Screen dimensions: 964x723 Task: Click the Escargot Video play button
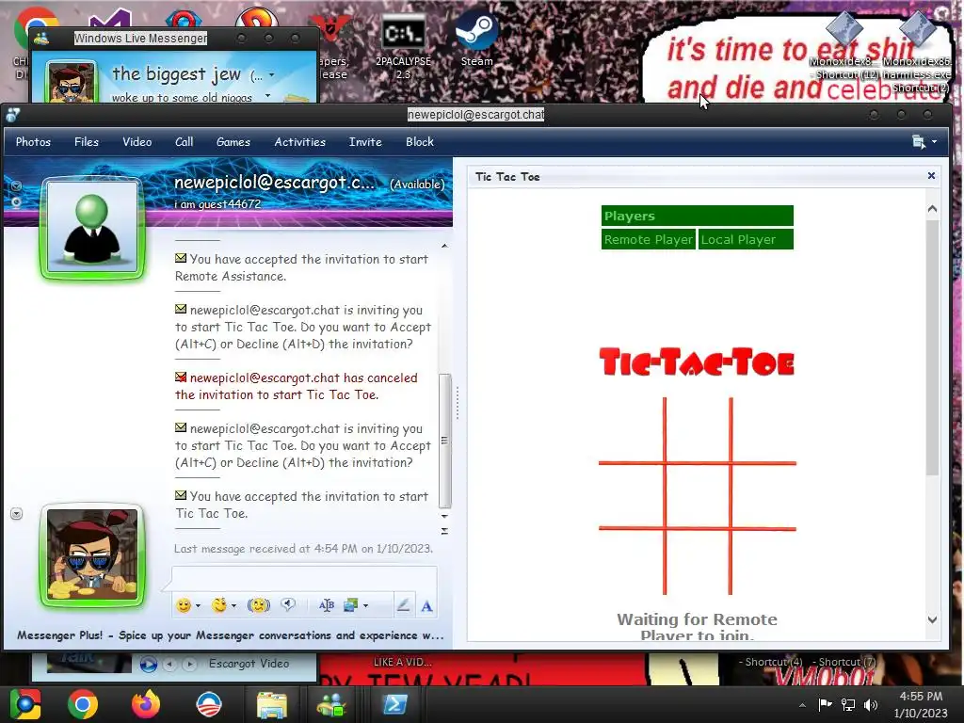[x=148, y=665]
